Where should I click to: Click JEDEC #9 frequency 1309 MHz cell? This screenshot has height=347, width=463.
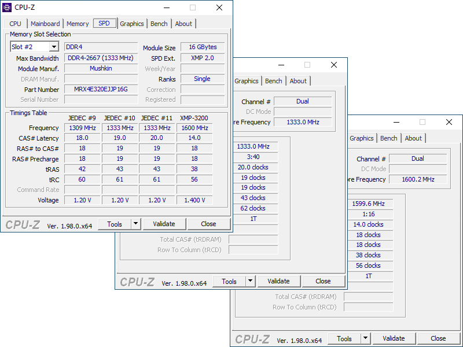tap(82, 128)
